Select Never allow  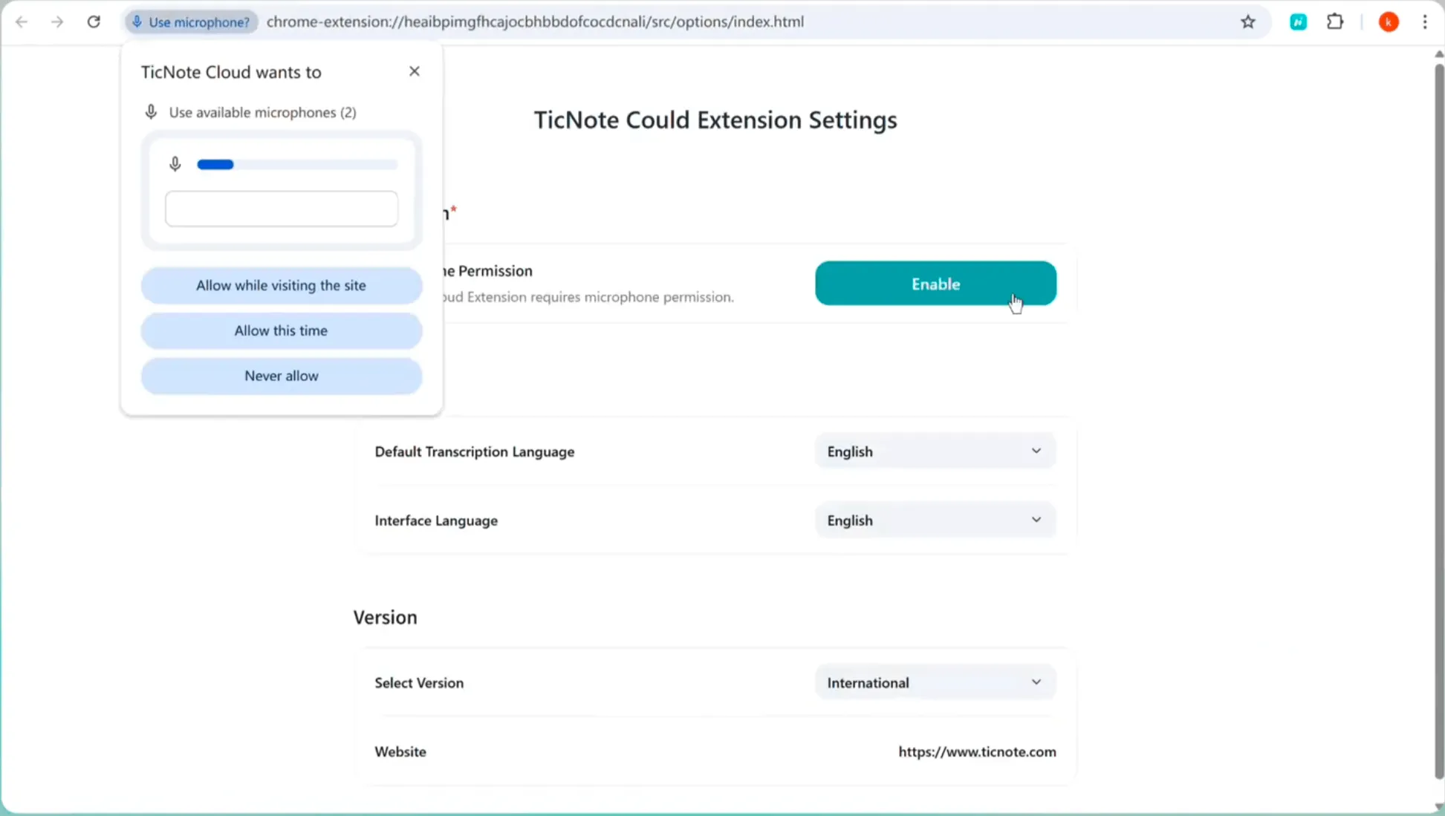point(281,376)
